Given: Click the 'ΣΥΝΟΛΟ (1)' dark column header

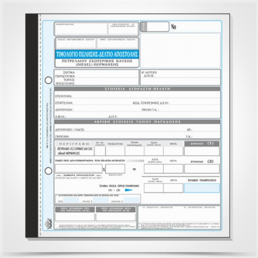Looking at the screenshot, I should (x=202, y=144).
